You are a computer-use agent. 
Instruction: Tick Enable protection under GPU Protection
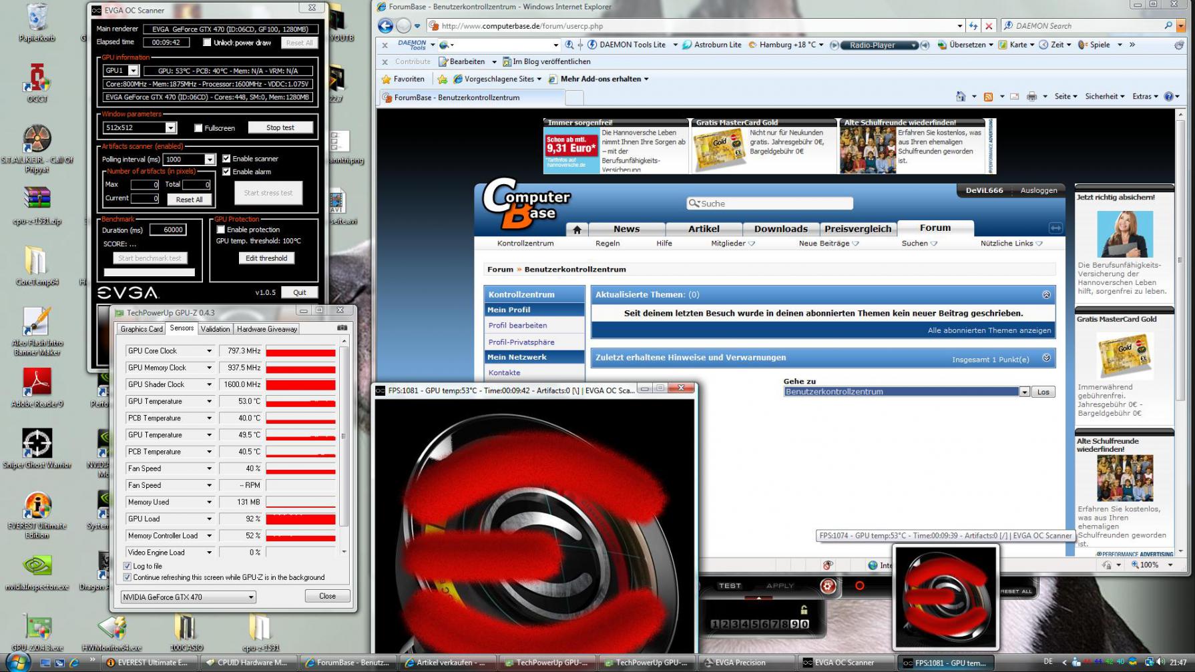tap(220, 229)
